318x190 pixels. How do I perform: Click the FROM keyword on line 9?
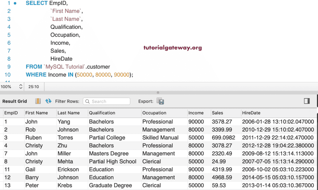(34, 67)
